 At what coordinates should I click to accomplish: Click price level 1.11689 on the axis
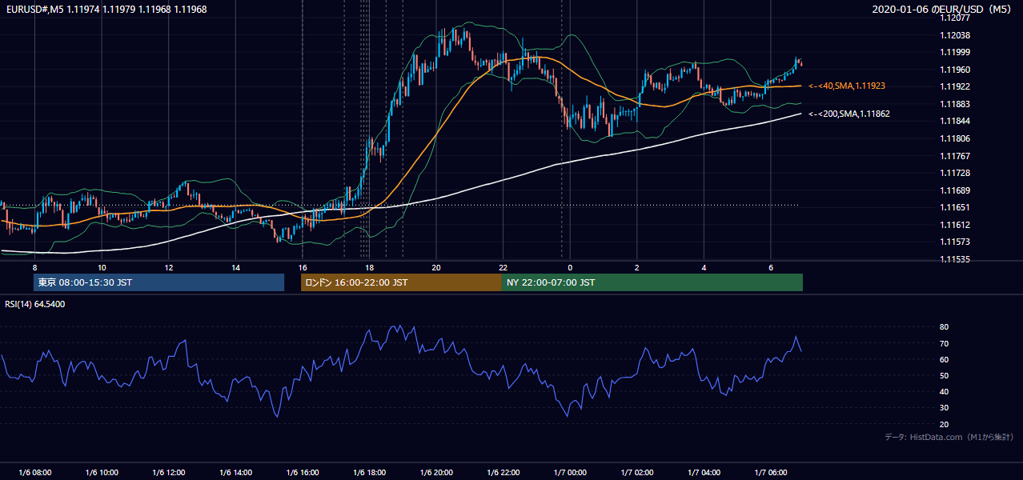tap(955, 190)
